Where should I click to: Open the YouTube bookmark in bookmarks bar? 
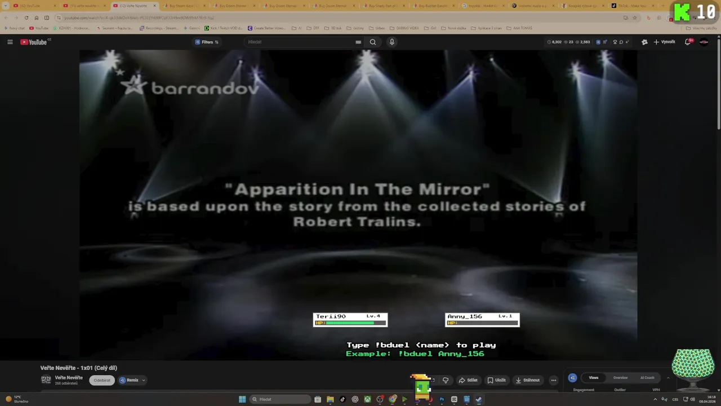coord(39,28)
